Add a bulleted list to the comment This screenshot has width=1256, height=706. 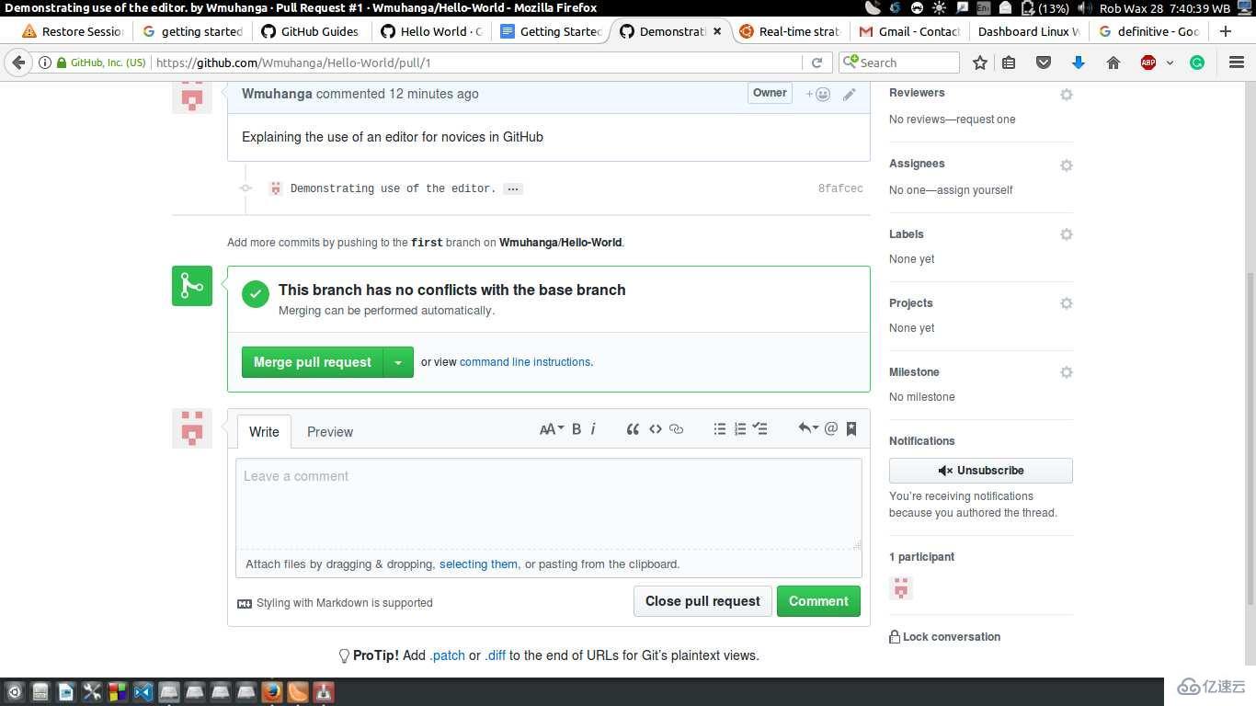[720, 428]
